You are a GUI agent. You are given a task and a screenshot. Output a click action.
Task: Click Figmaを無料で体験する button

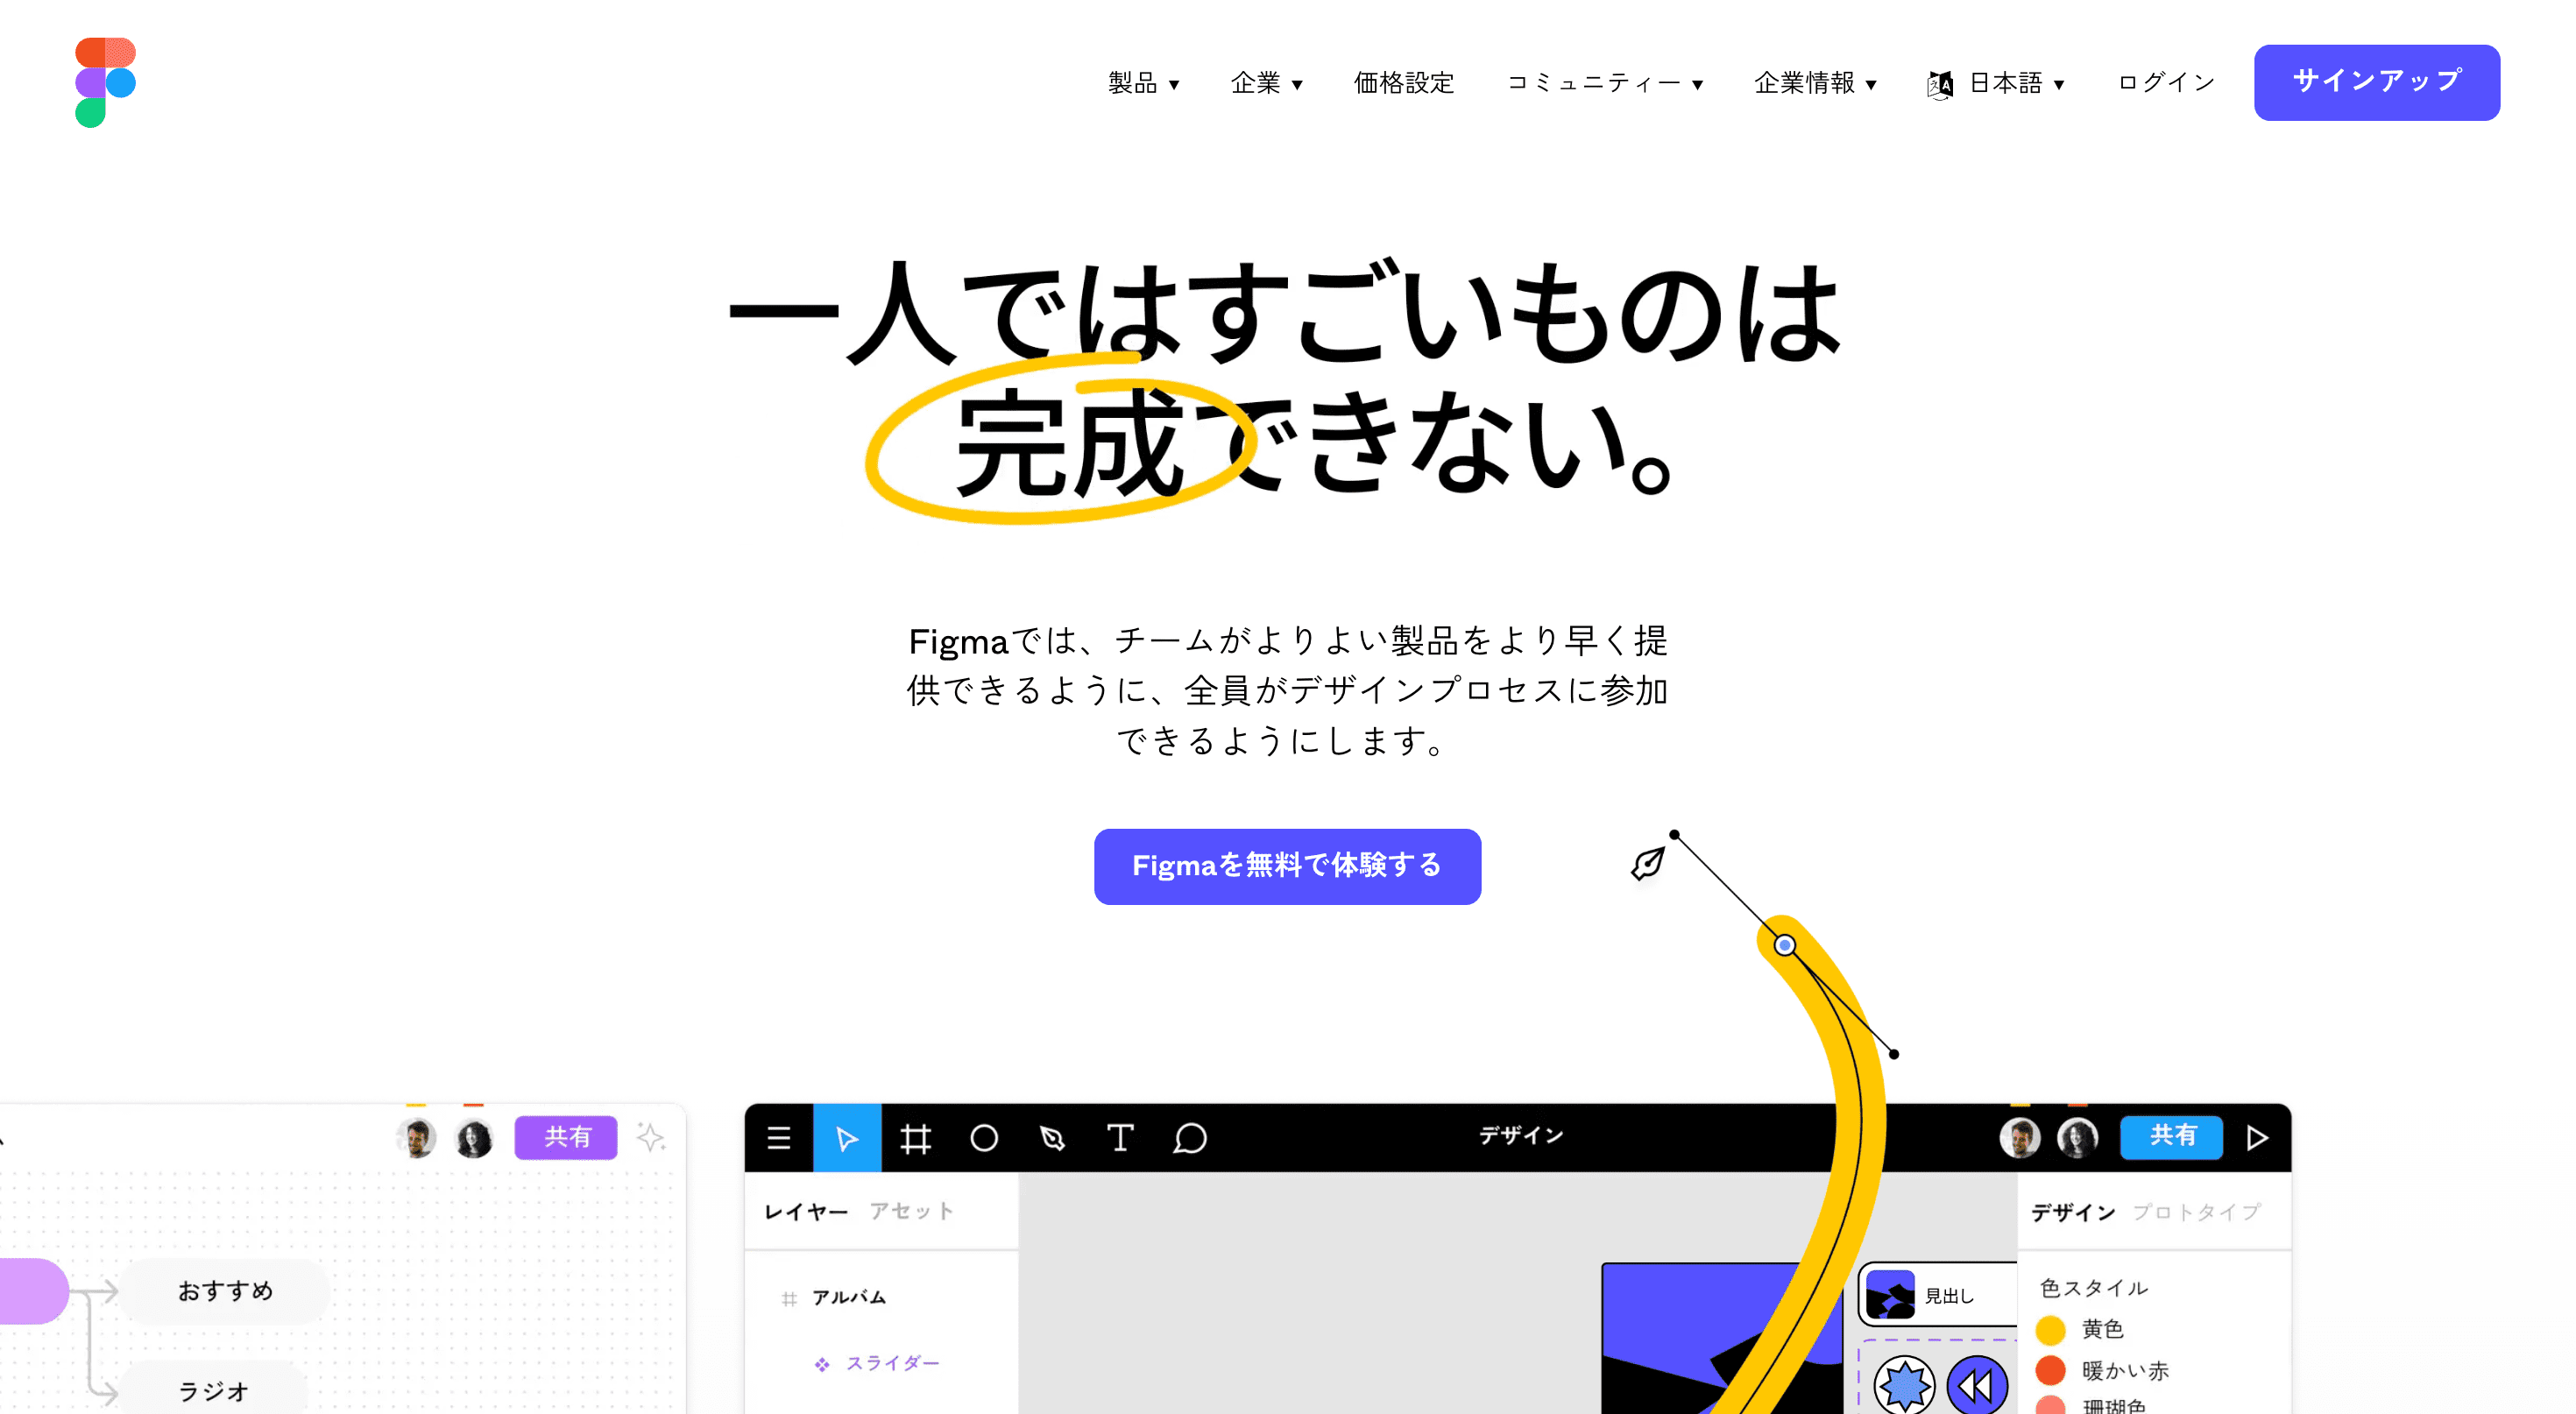1287,866
